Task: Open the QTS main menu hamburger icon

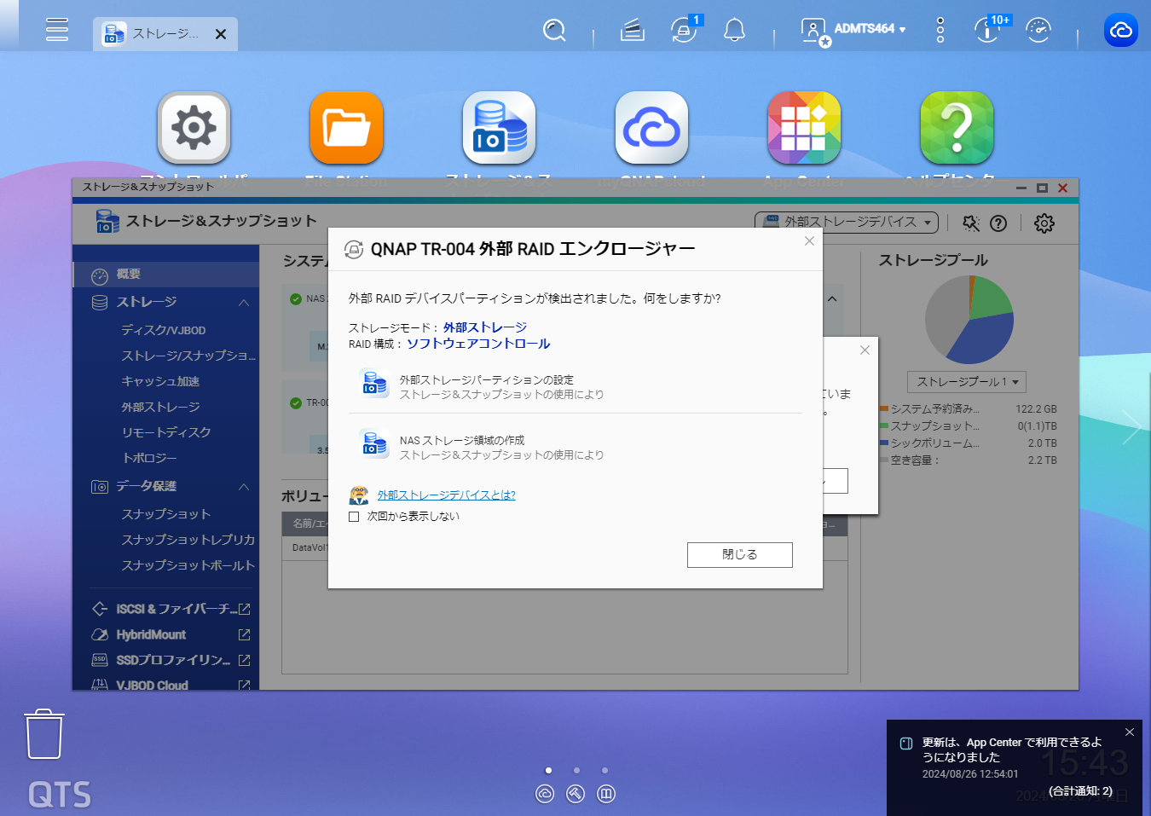Action: (57, 30)
